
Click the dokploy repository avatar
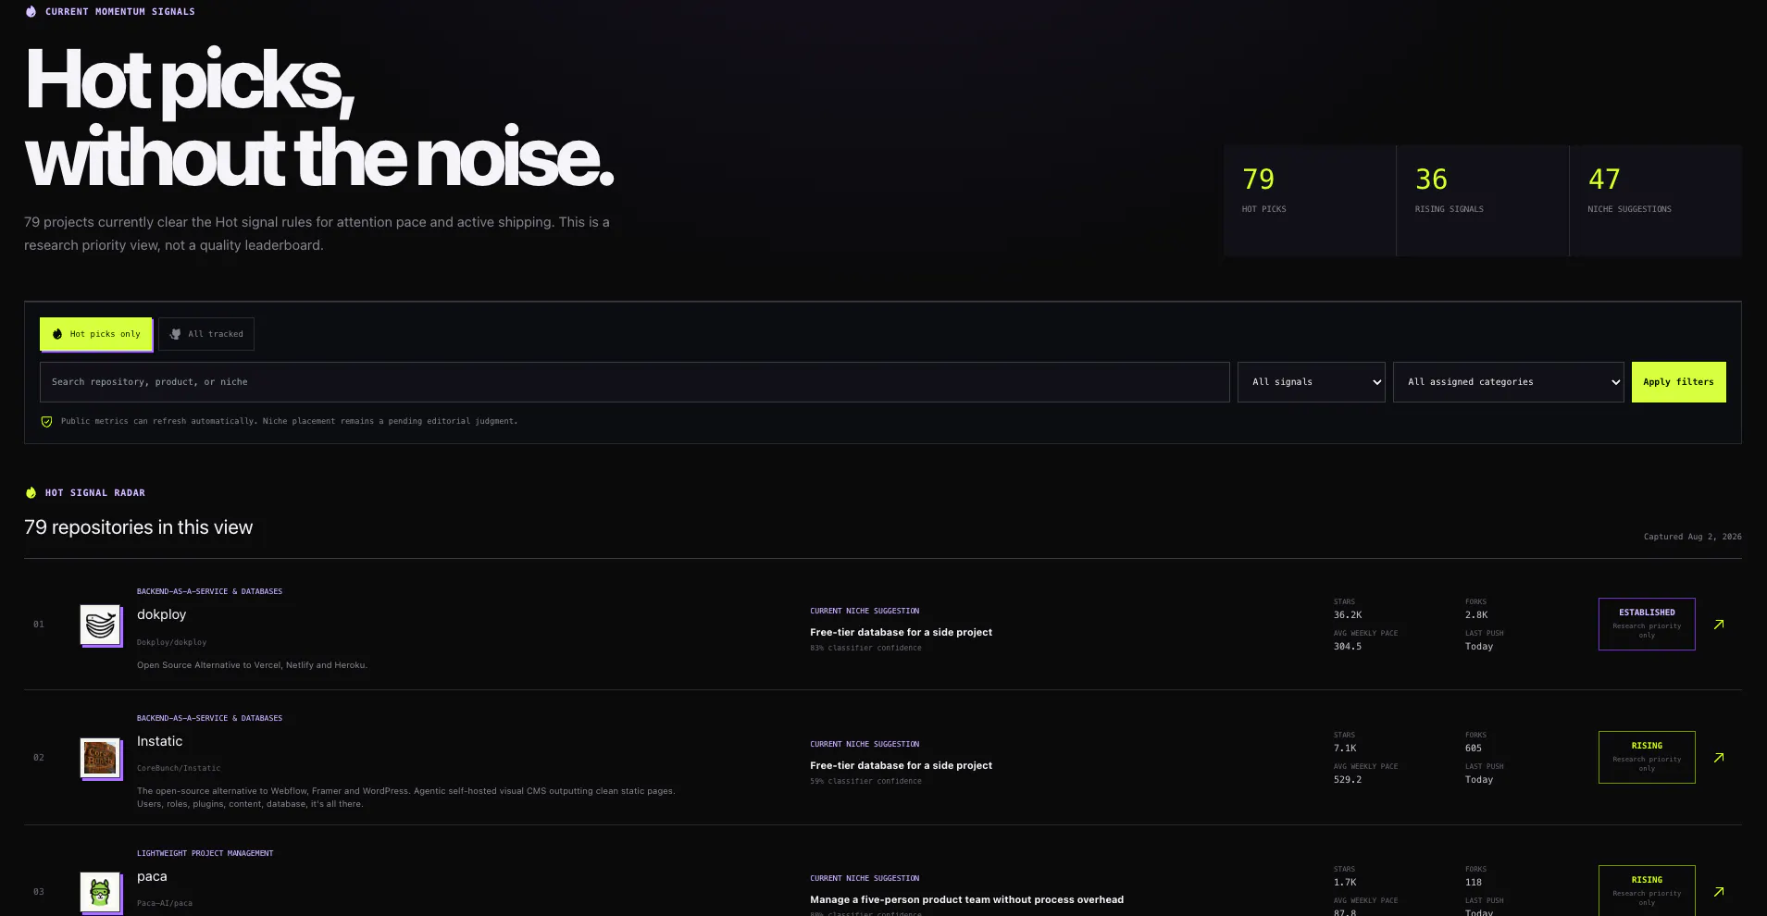coord(100,625)
